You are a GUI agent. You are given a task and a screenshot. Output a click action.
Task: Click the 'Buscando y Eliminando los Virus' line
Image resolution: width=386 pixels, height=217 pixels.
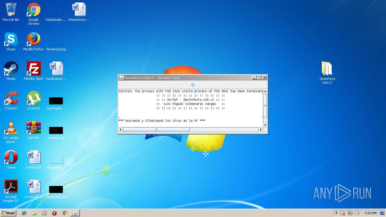point(162,121)
